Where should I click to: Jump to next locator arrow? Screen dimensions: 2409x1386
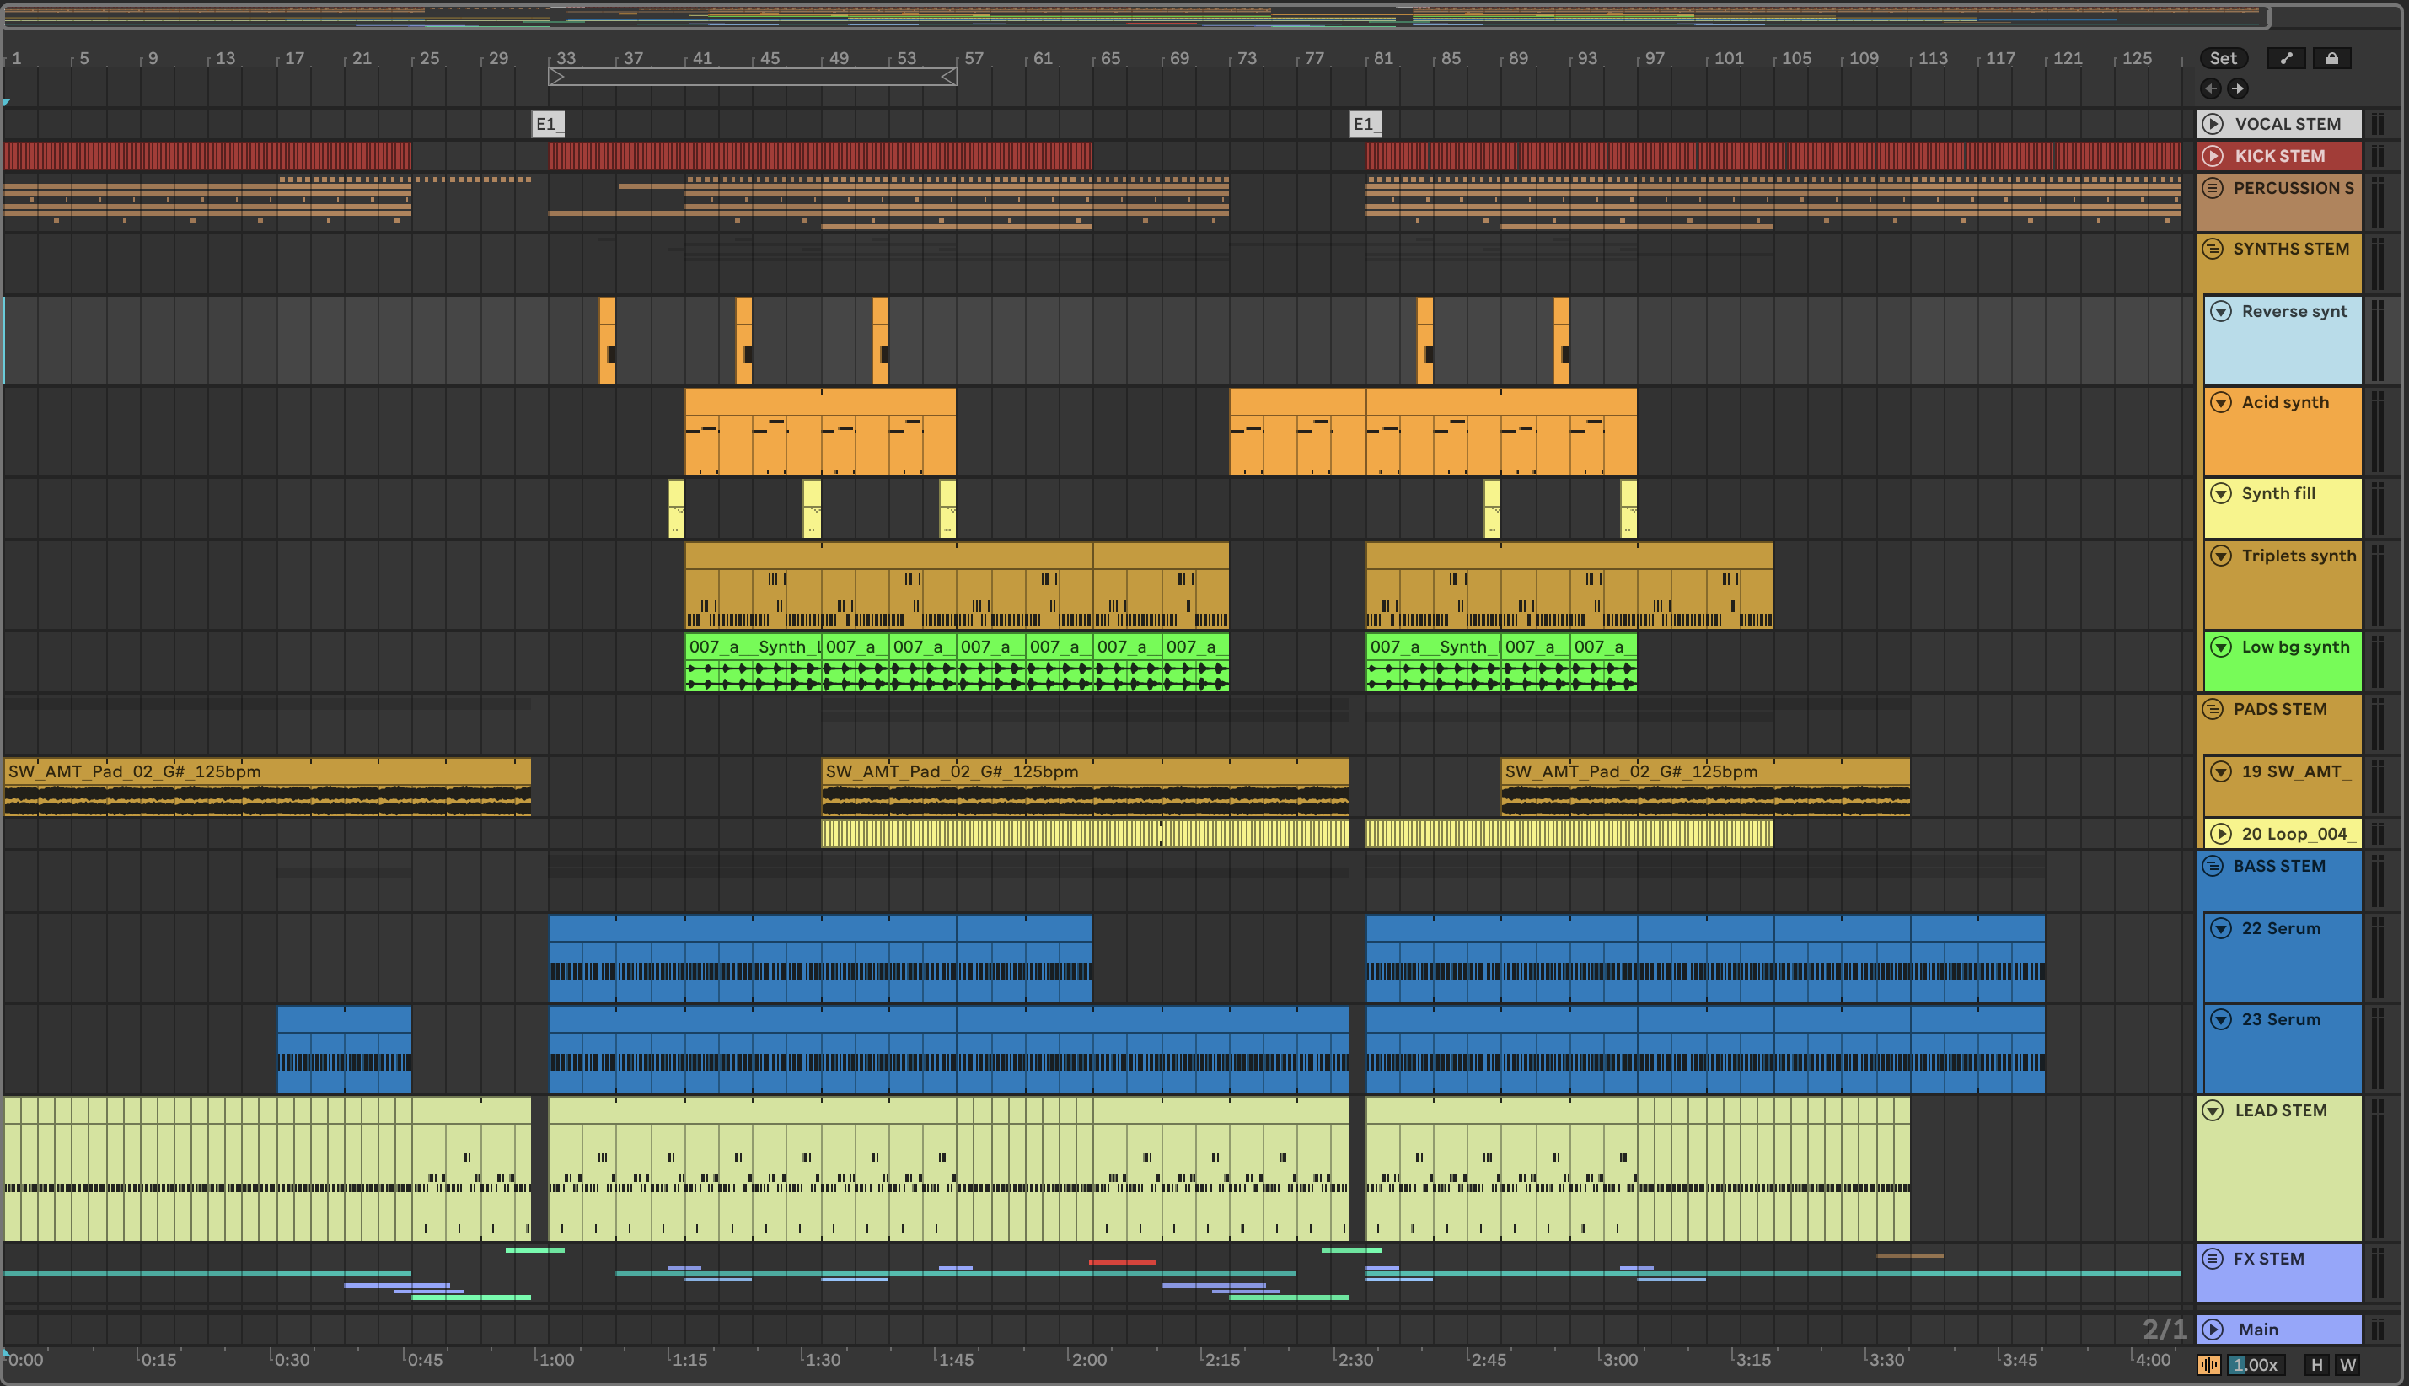coord(2238,89)
